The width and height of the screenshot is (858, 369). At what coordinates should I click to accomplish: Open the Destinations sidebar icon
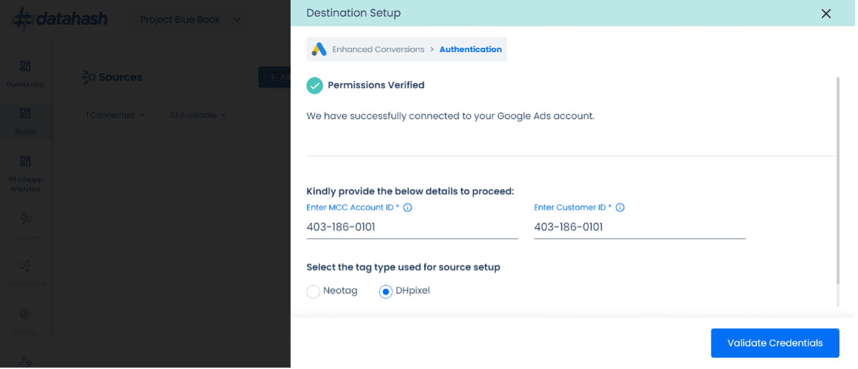pos(25,267)
